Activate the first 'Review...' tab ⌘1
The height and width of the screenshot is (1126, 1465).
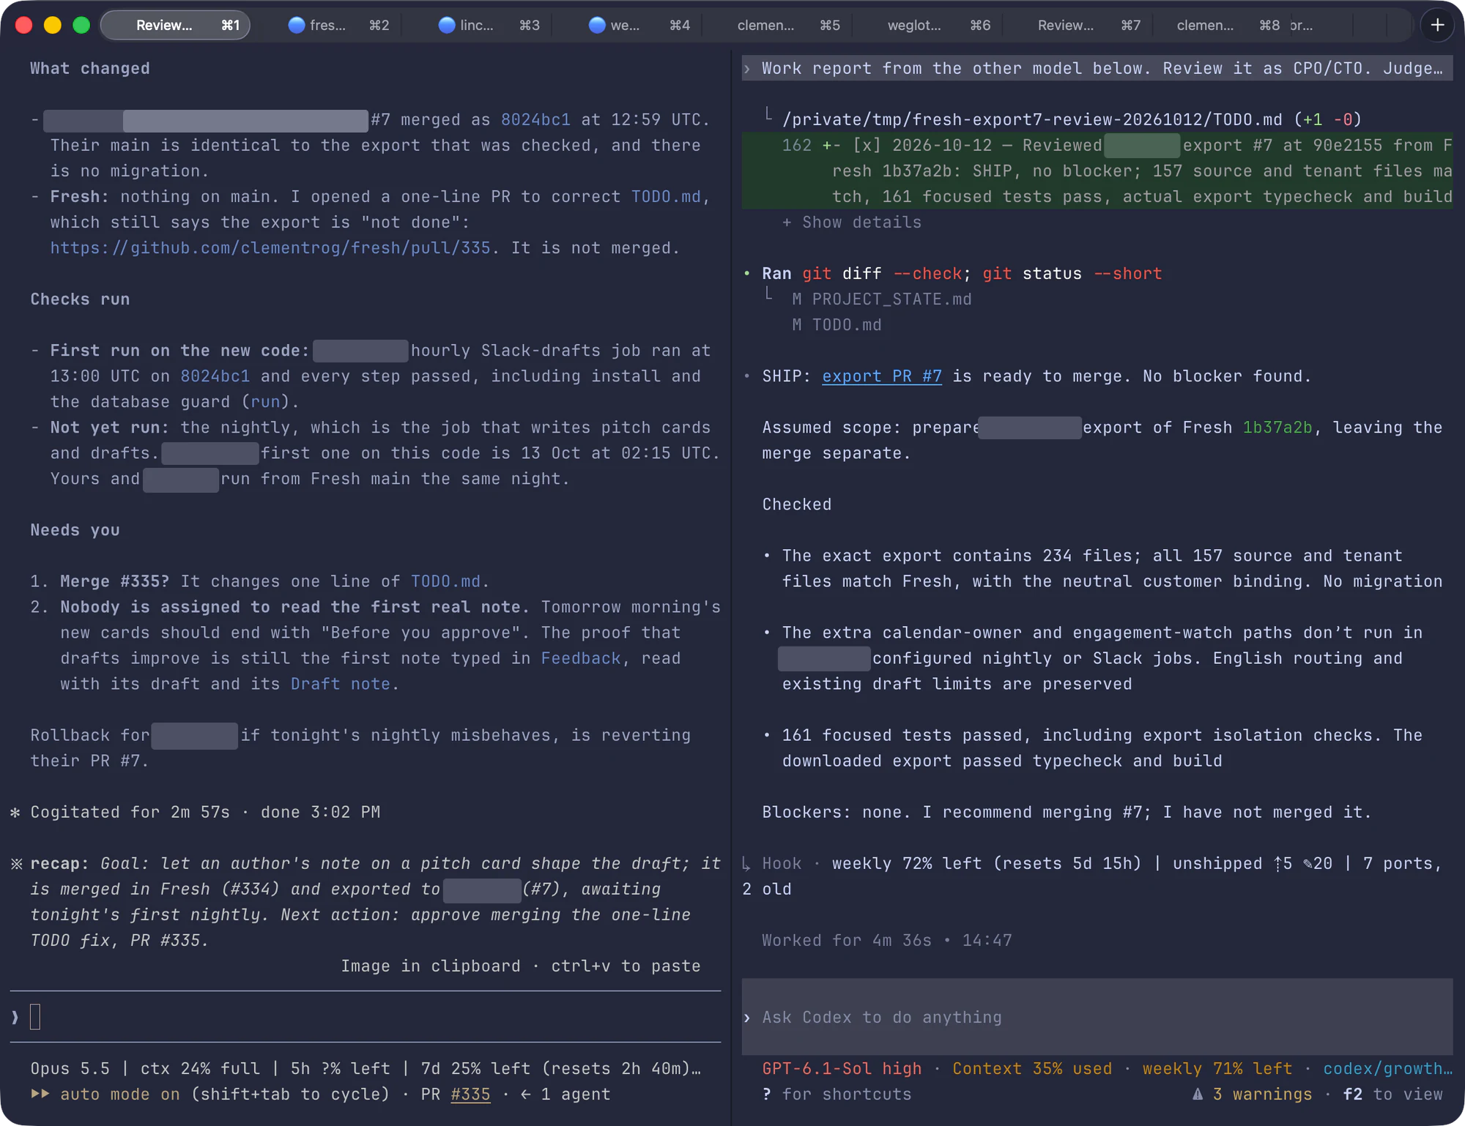[176, 25]
